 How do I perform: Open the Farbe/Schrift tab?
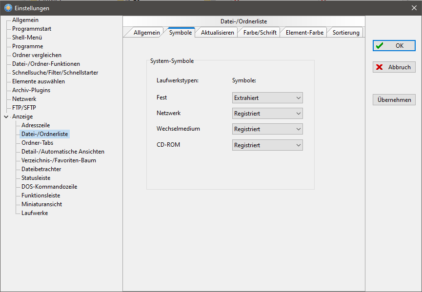pyautogui.click(x=260, y=33)
